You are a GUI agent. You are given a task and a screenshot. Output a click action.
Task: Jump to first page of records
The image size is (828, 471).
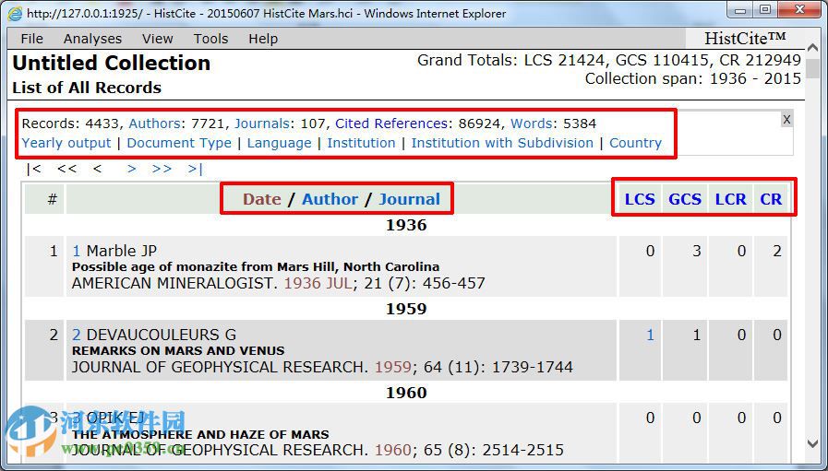pos(34,169)
